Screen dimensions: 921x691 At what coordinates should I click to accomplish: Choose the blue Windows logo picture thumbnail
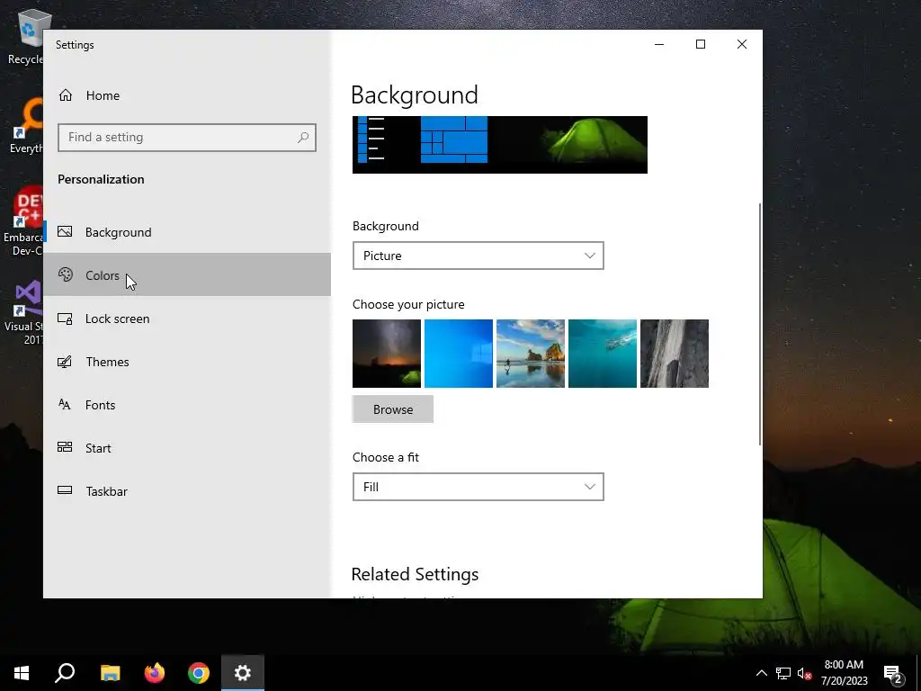tap(459, 354)
